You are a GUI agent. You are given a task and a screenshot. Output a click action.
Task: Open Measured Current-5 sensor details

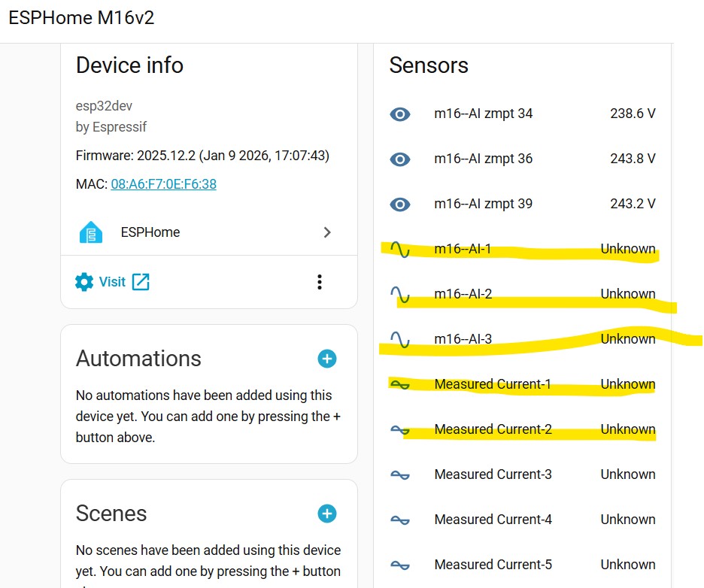click(x=493, y=565)
